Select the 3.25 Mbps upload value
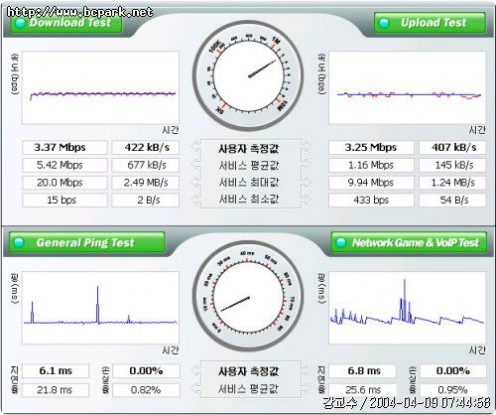 371,147
